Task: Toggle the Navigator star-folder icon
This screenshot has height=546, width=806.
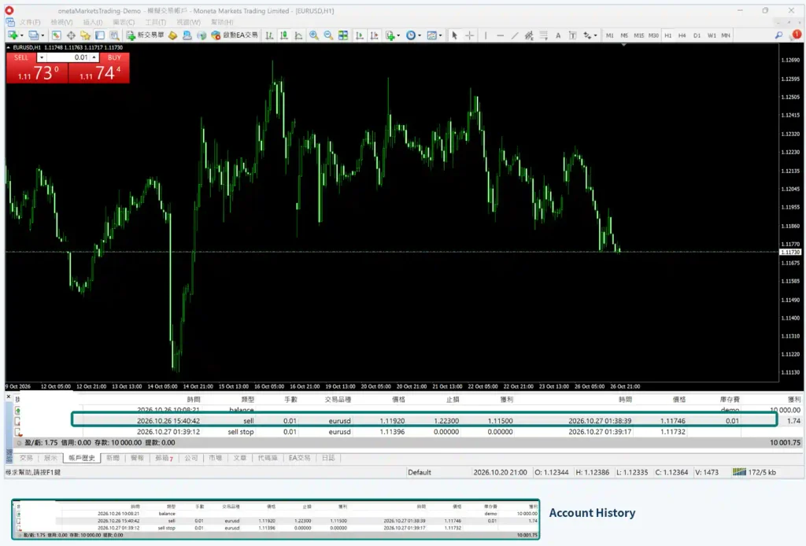Action: point(85,35)
